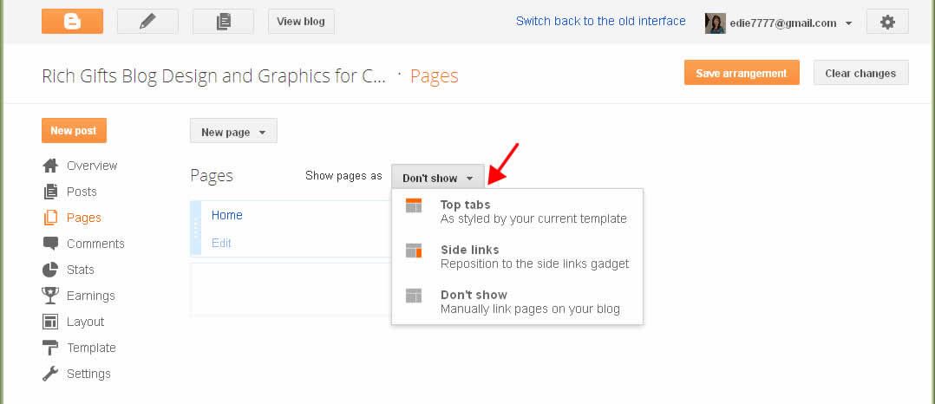Click the orange Blogger logo button
This screenshot has height=404, width=935.
tap(72, 22)
